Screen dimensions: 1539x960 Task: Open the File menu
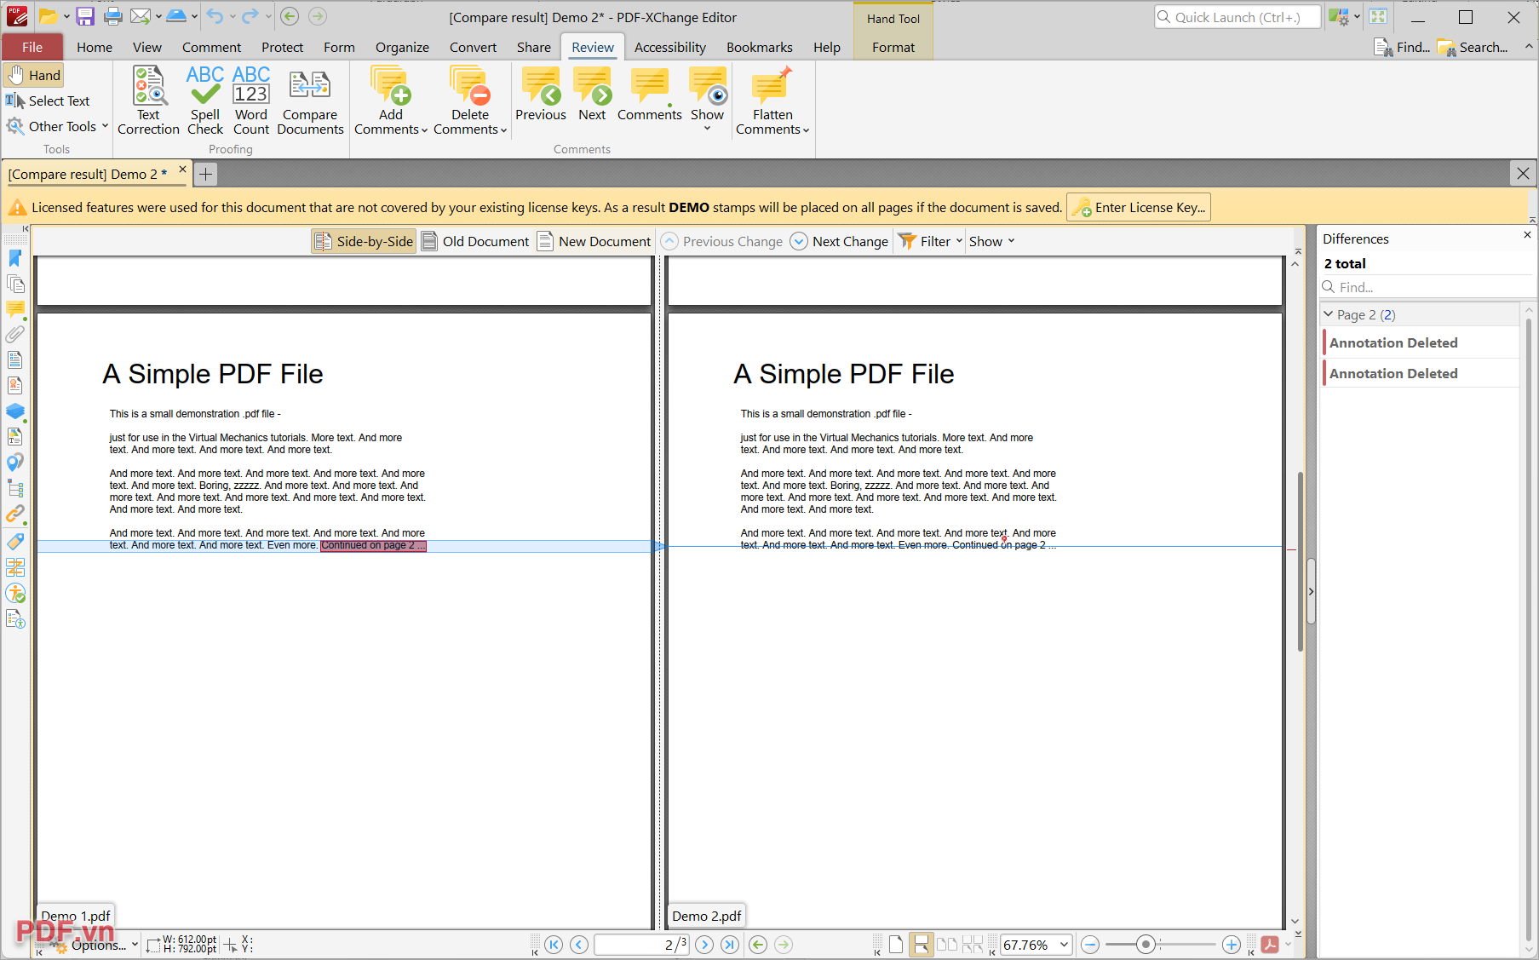point(32,47)
